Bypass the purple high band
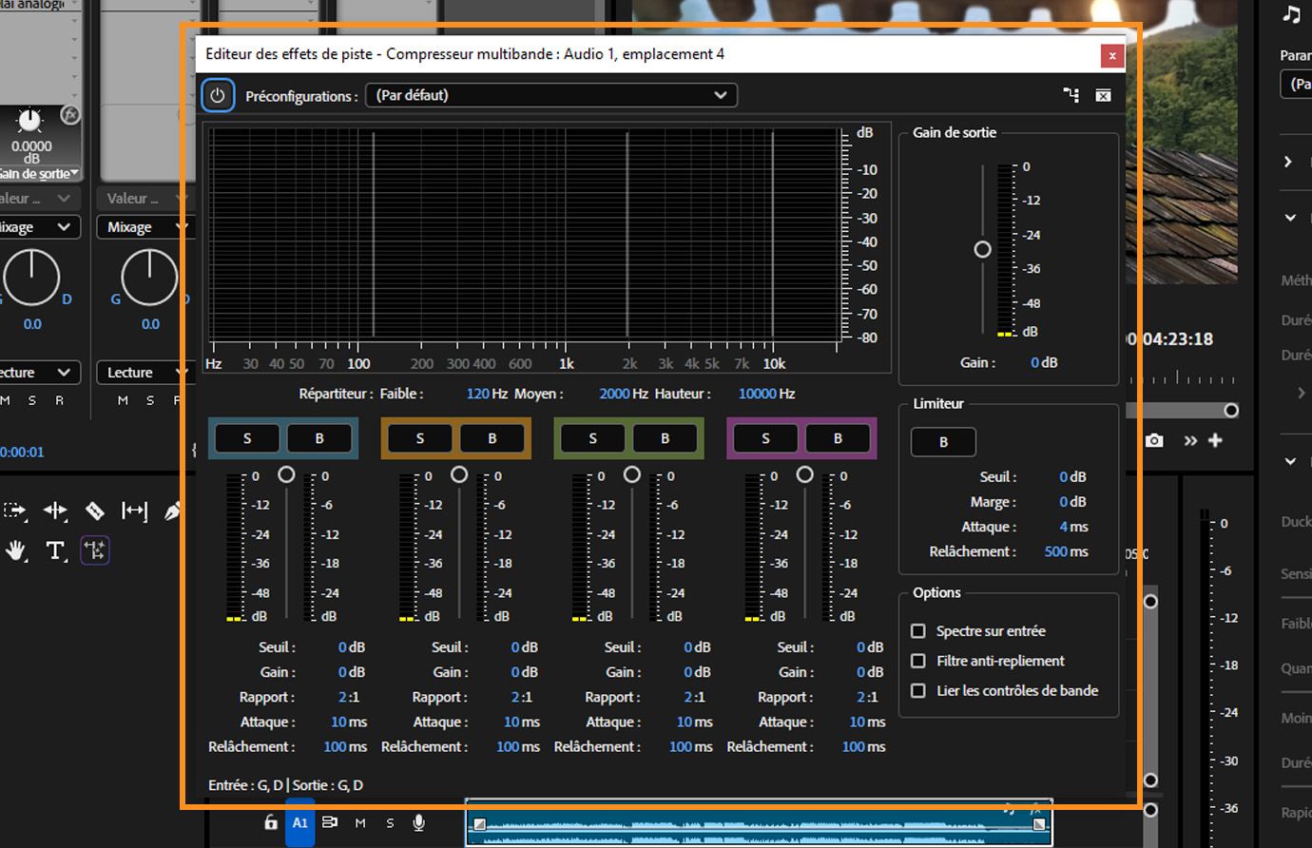This screenshot has width=1312, height=848. click(x=838, y=438)
